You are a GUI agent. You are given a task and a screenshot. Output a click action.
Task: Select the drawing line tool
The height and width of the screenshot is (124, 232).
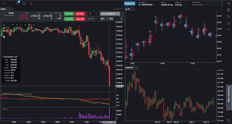pyautogui.click(x=4, y=43)
